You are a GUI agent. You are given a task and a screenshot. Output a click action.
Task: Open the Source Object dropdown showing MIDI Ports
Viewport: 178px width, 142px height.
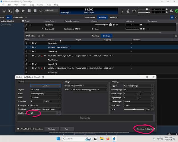(46, 90)
